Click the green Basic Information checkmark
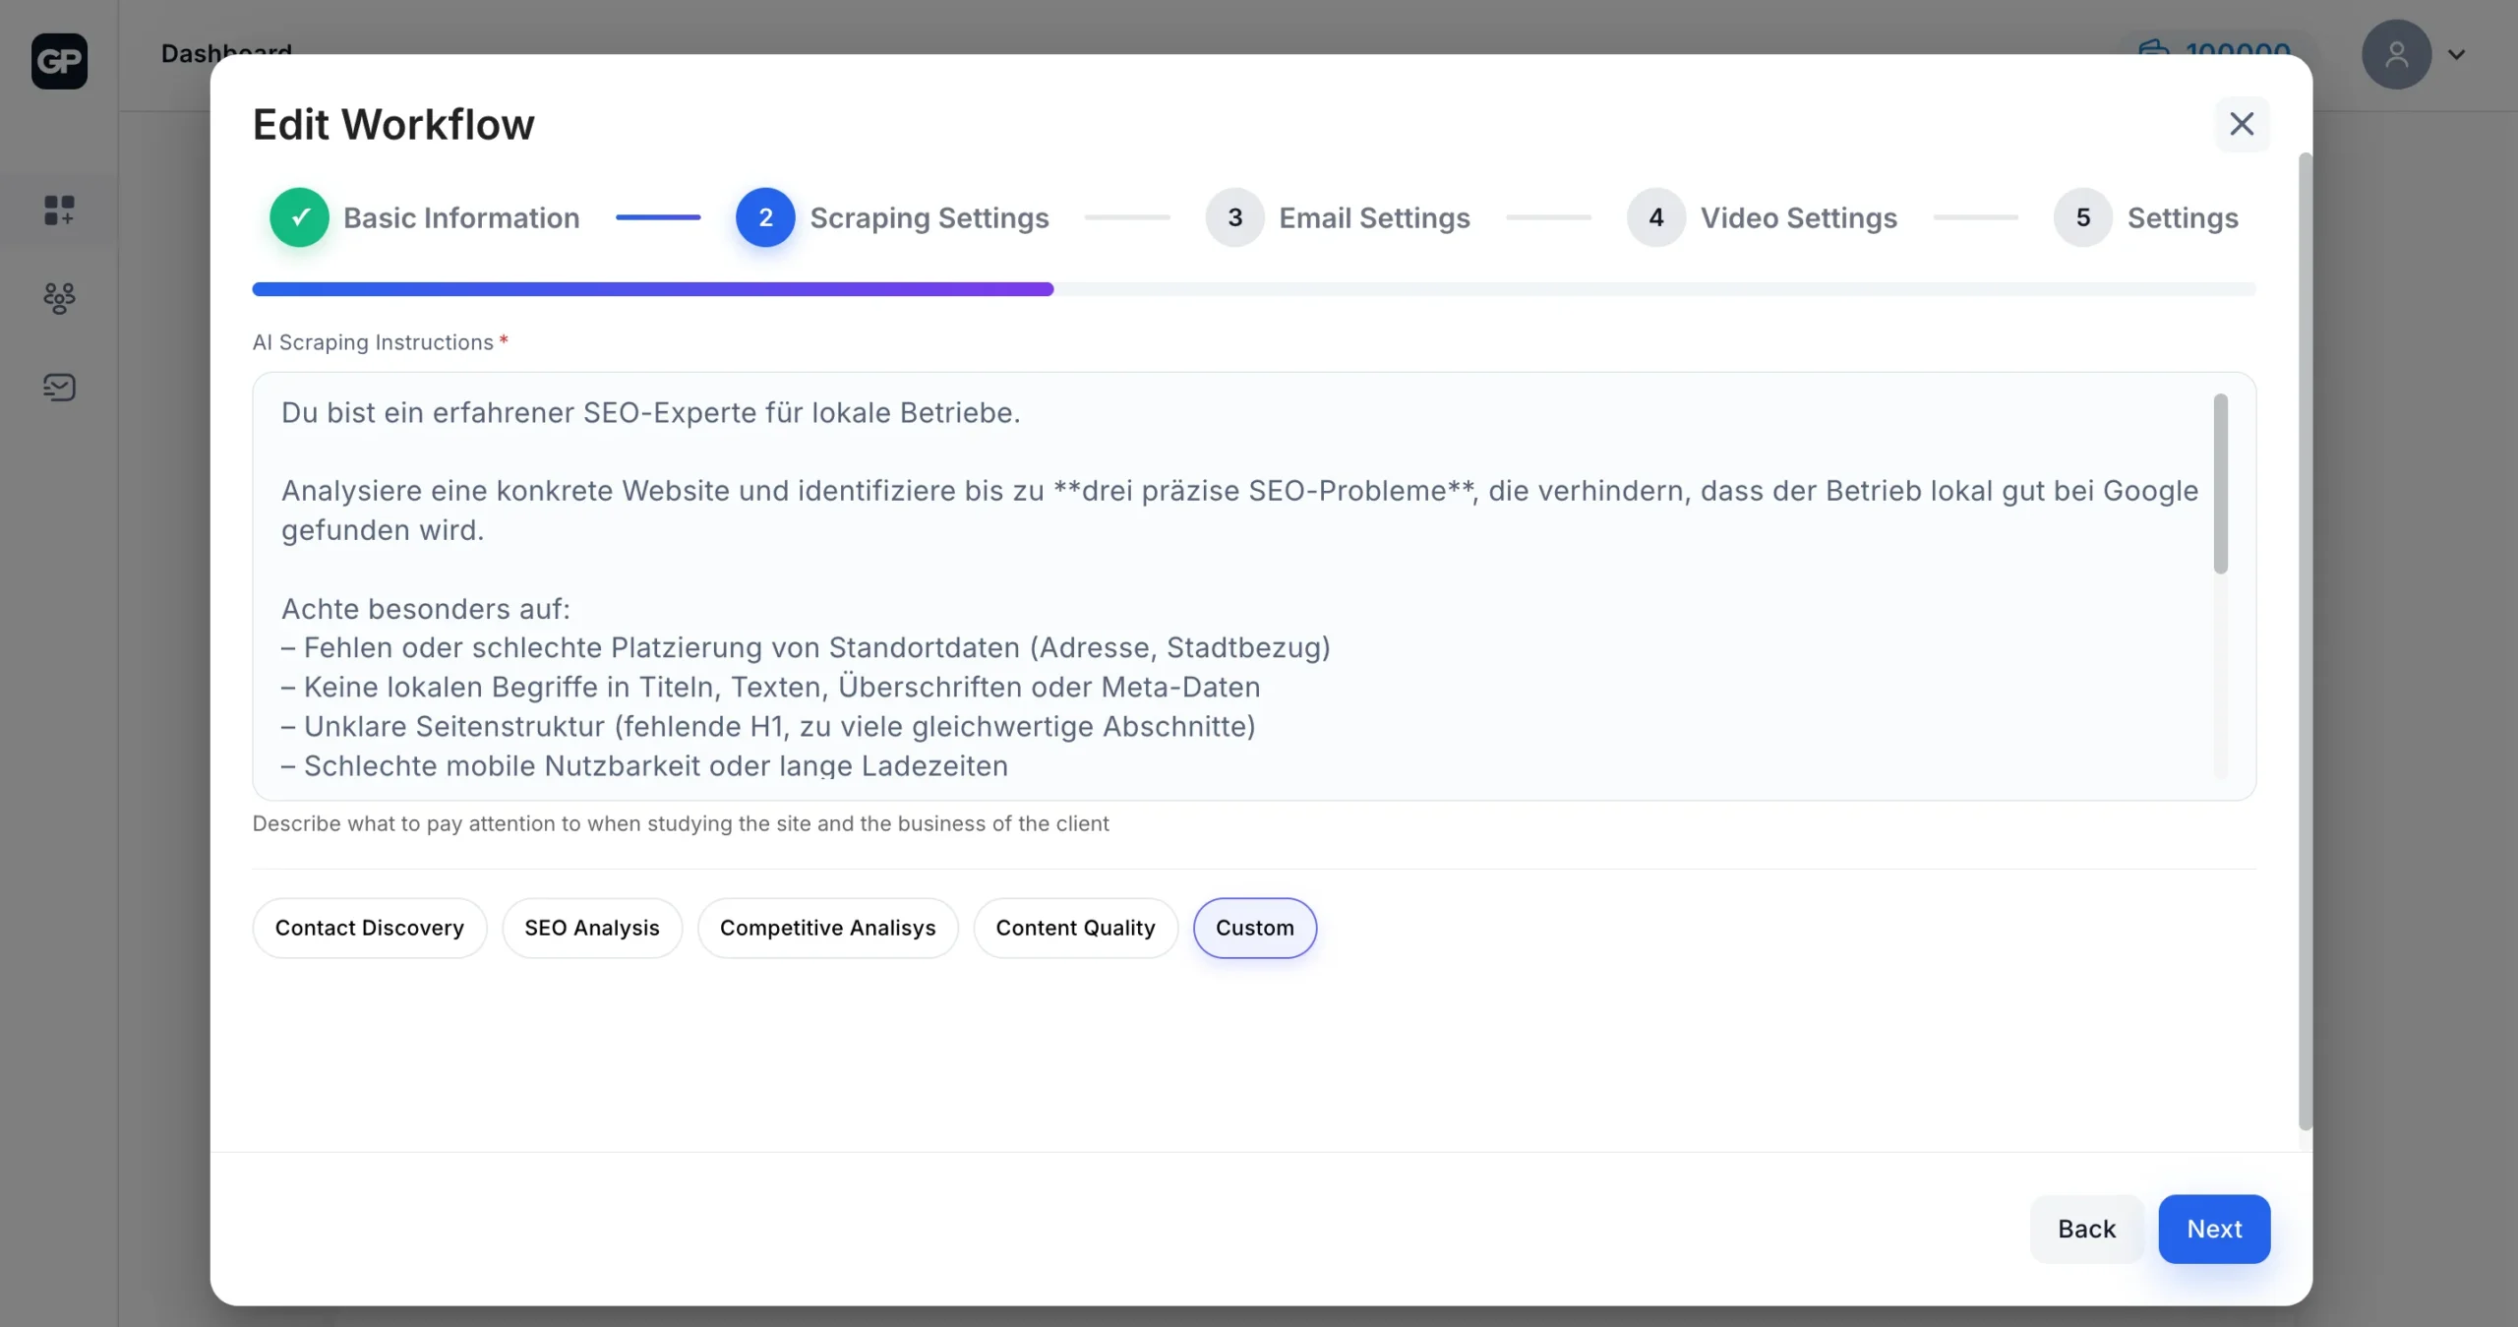 (x=300, y=217)
